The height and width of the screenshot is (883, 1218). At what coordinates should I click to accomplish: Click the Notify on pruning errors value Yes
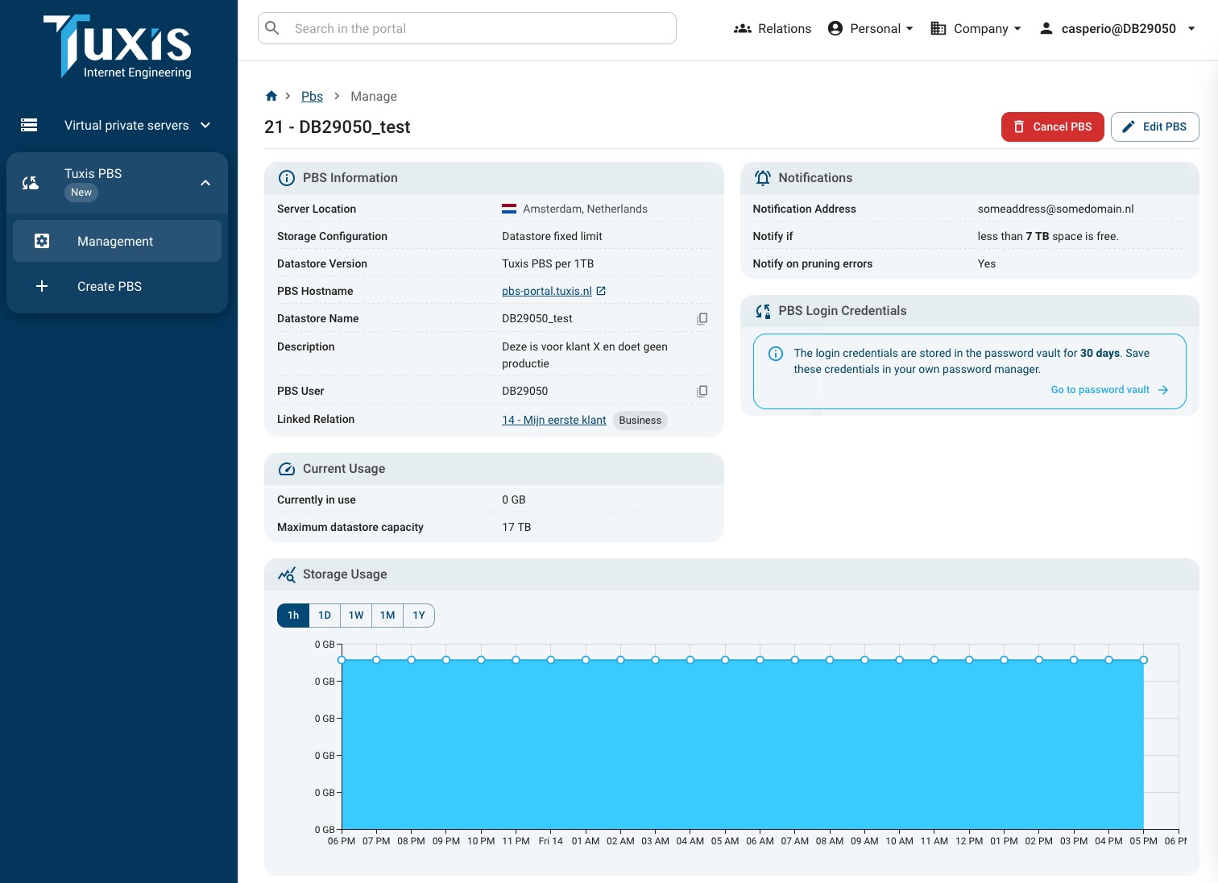point(987,263)
